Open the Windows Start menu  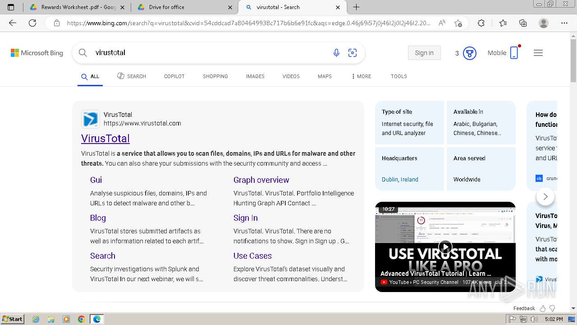point(12,319)
